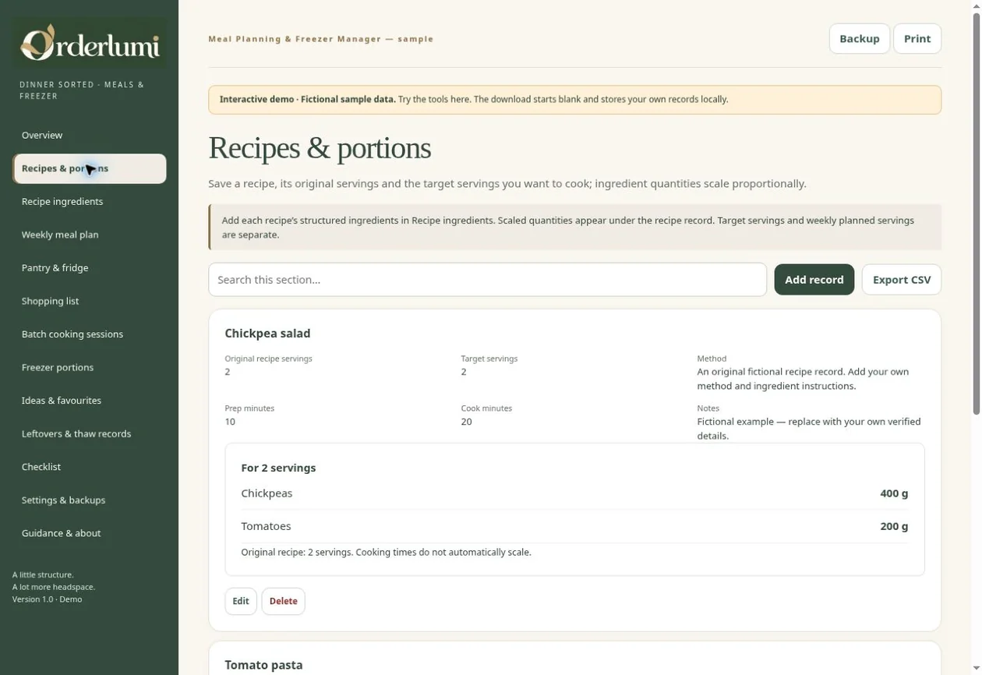Viewport: 982px width, 675px height.
Task: Click the Chickpea salad title
Action: 267,334
